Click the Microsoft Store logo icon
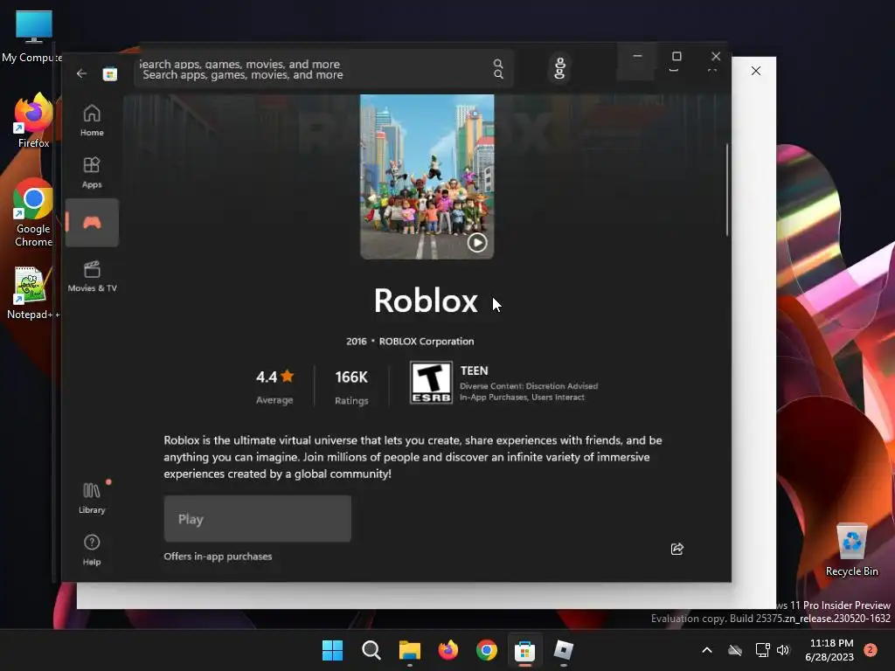Viewport: 895px width, 671px height. (109, 74)
